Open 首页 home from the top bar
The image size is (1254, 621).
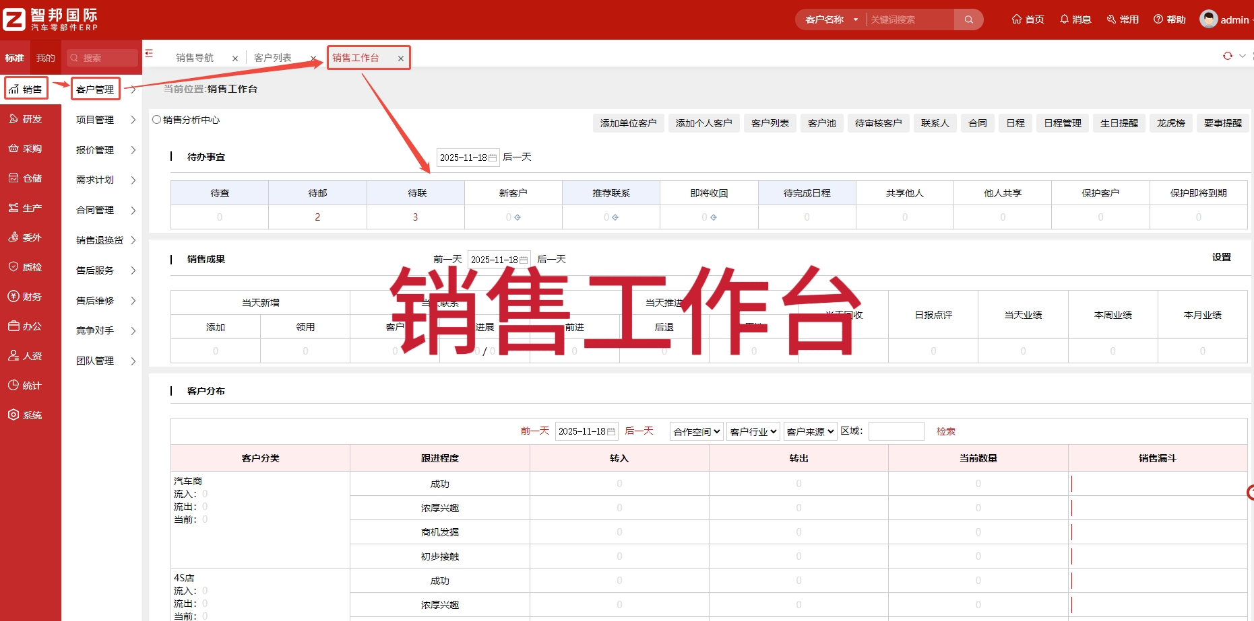point(1028,20)
